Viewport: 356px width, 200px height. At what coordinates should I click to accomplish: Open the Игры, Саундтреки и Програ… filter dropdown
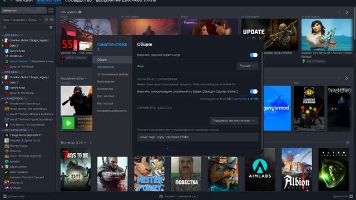(x=22, y=20)
